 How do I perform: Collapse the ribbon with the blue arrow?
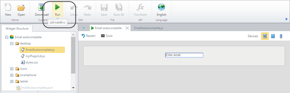(x=286, y=19)
